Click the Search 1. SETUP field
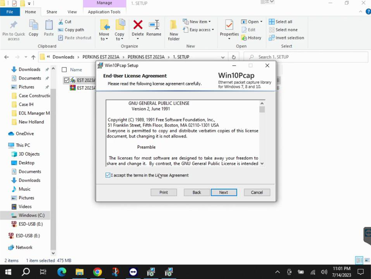 306,57
